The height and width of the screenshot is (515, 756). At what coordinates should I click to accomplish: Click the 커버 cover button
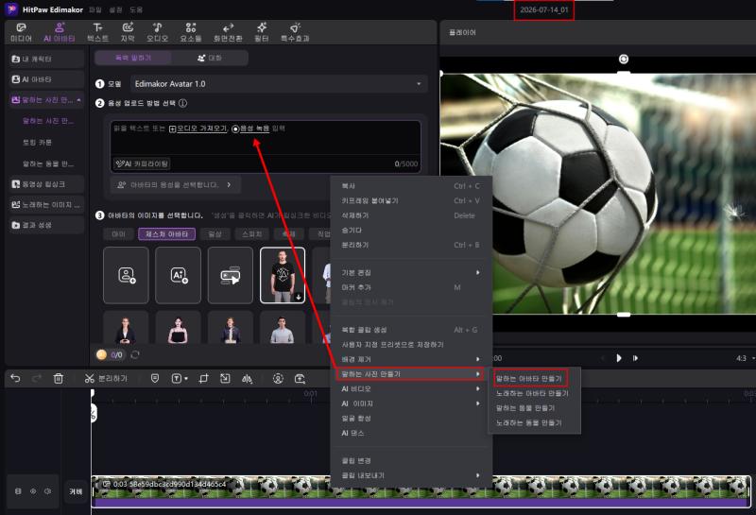click(76, 491)
